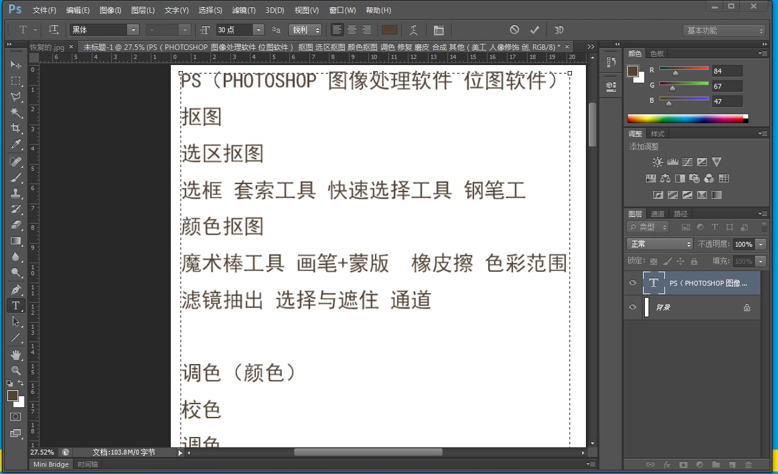
Task: Open the 滤镜(T) menu
Action: pyautogui.click(x=244, y=10)
